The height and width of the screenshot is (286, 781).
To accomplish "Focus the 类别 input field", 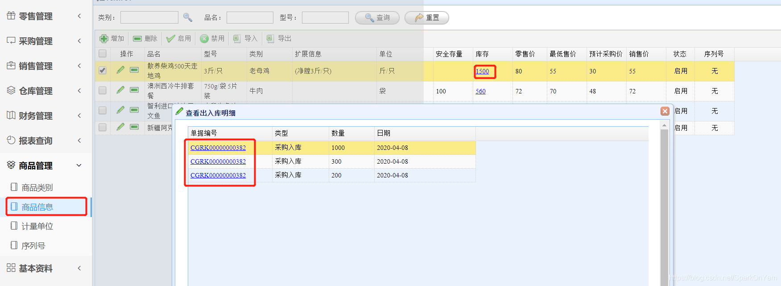I will click(x=149, y=17).
